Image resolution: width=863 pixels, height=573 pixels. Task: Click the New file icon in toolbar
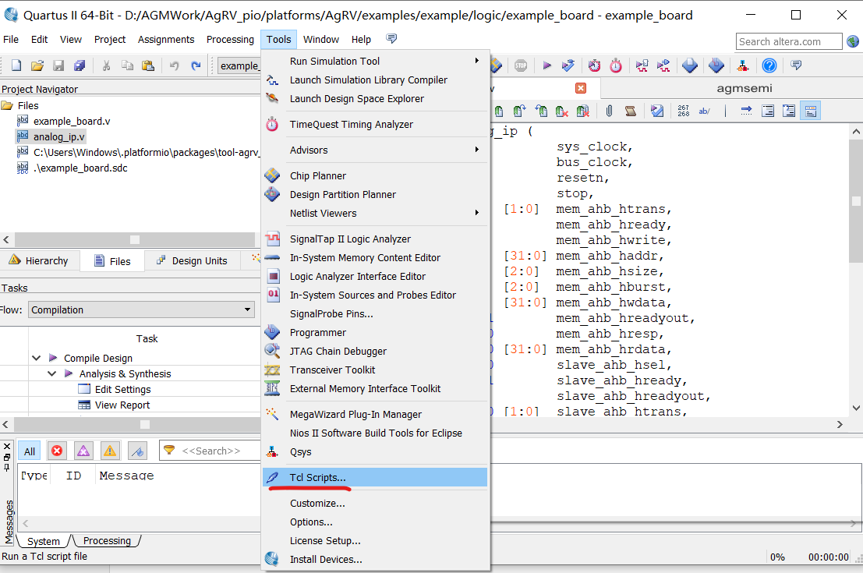(x=16, y=65)
